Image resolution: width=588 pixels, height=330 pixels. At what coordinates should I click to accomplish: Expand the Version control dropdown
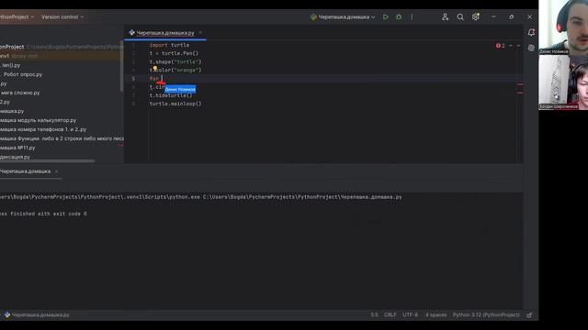(x=62, y=16)
